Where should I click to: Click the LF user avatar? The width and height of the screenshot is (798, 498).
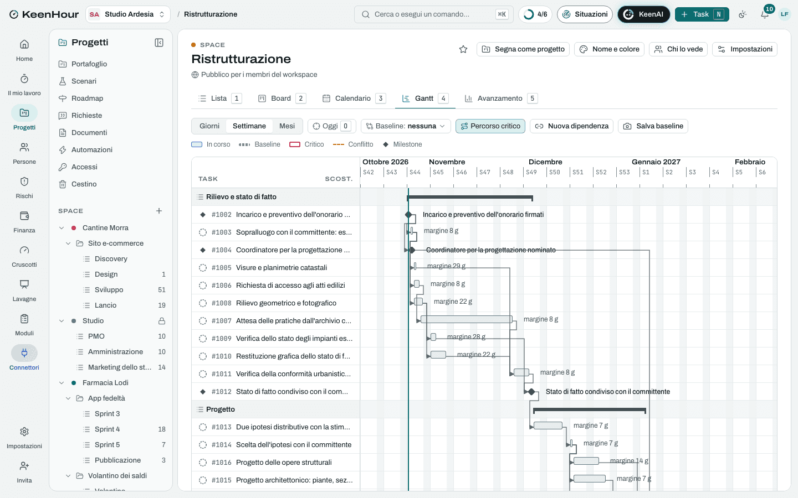coord(785,14)
